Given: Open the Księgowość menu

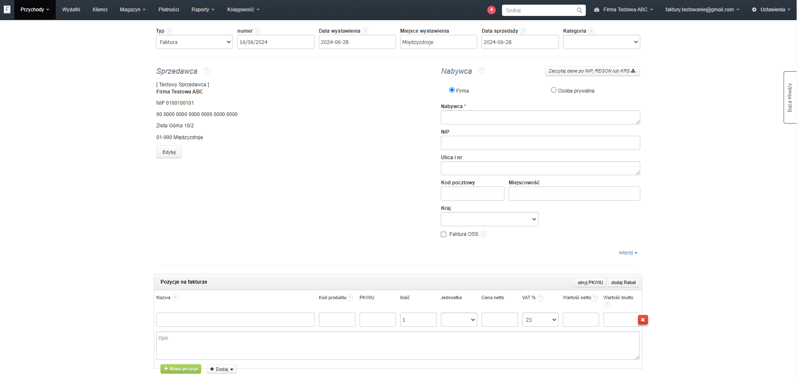Looking at the screenshot, I should (243, 10).
